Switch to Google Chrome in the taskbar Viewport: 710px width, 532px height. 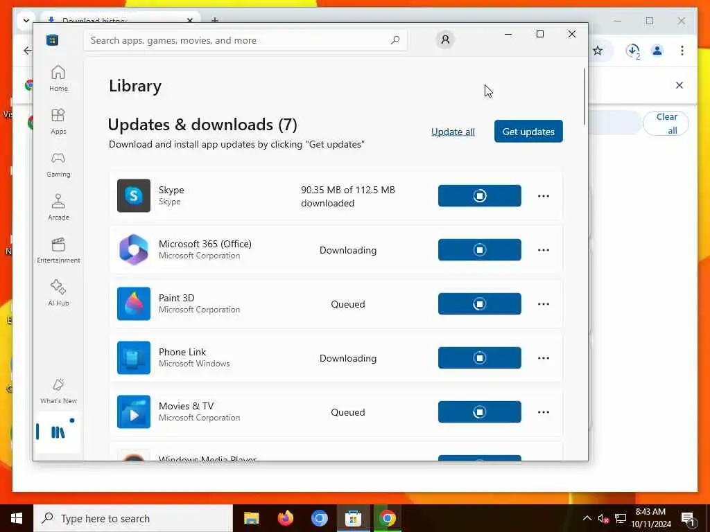point(387,518)
